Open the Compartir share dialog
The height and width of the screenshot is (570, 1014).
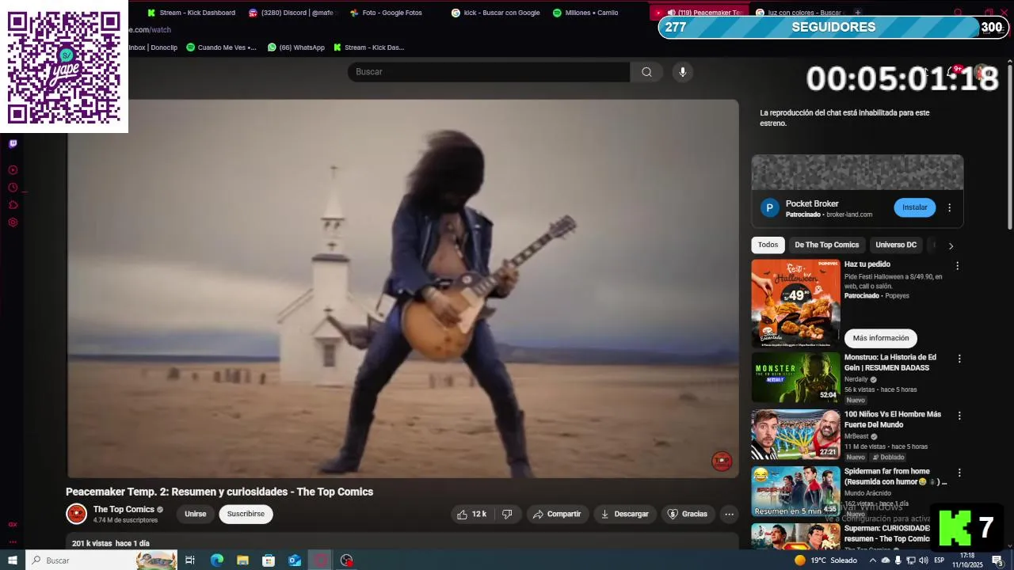click(557, 514)
